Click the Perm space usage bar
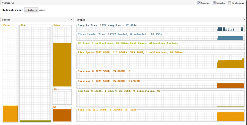This screenshot has width=247, height=125. pyautogui.click(x=10, y=113)
